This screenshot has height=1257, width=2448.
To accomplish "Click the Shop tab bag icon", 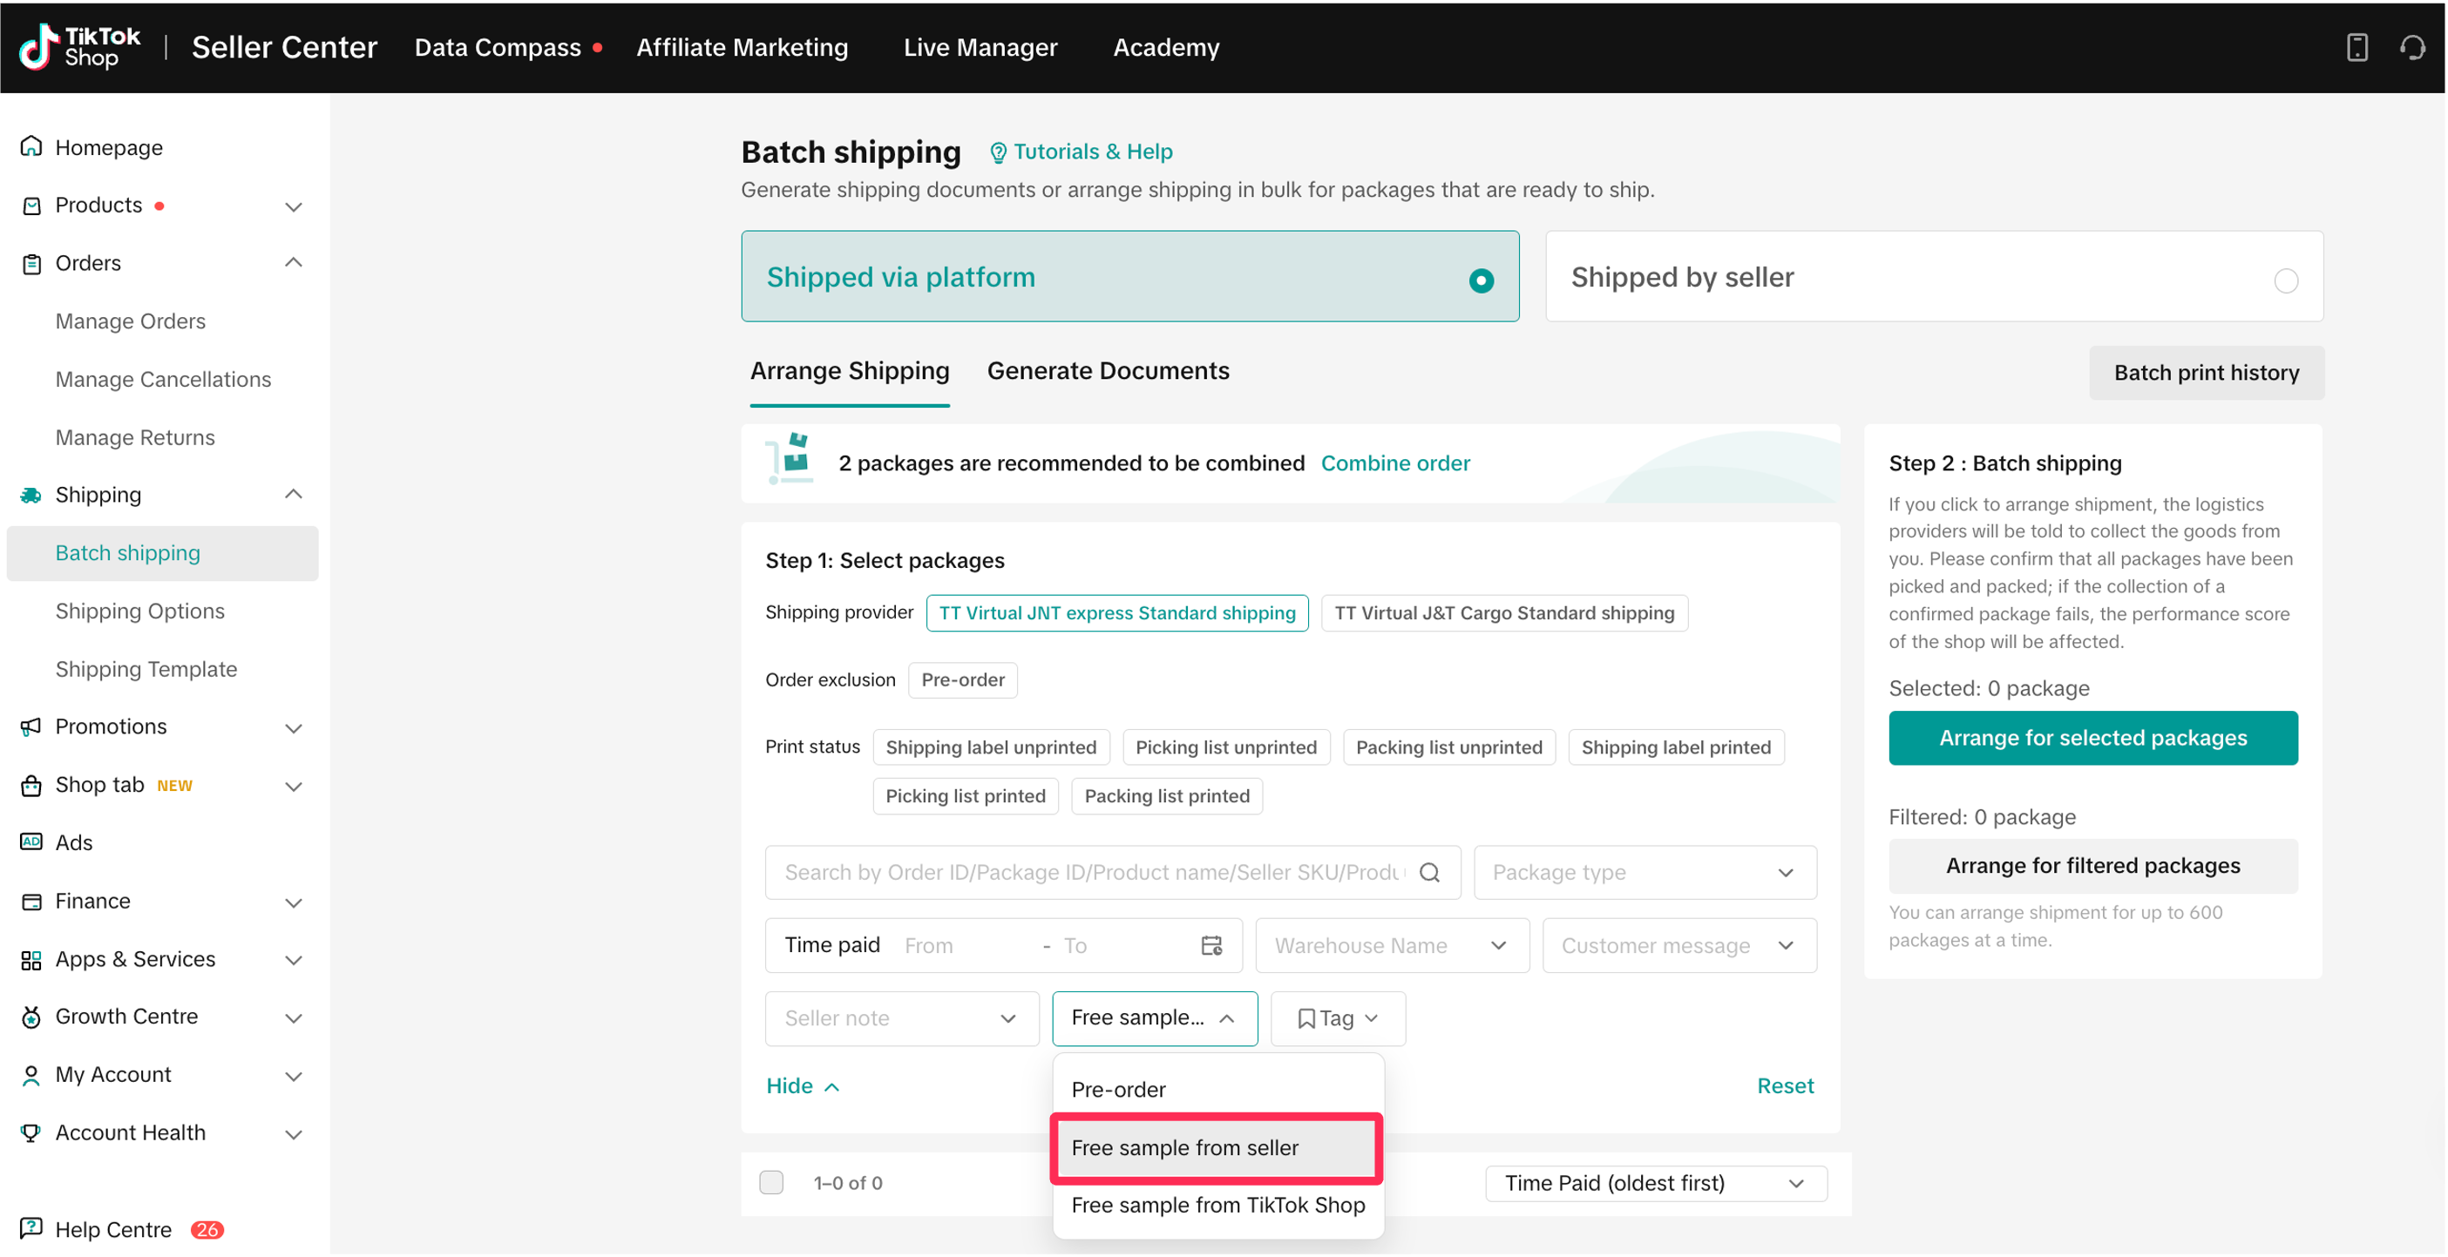I will click(x=31, y=785).
